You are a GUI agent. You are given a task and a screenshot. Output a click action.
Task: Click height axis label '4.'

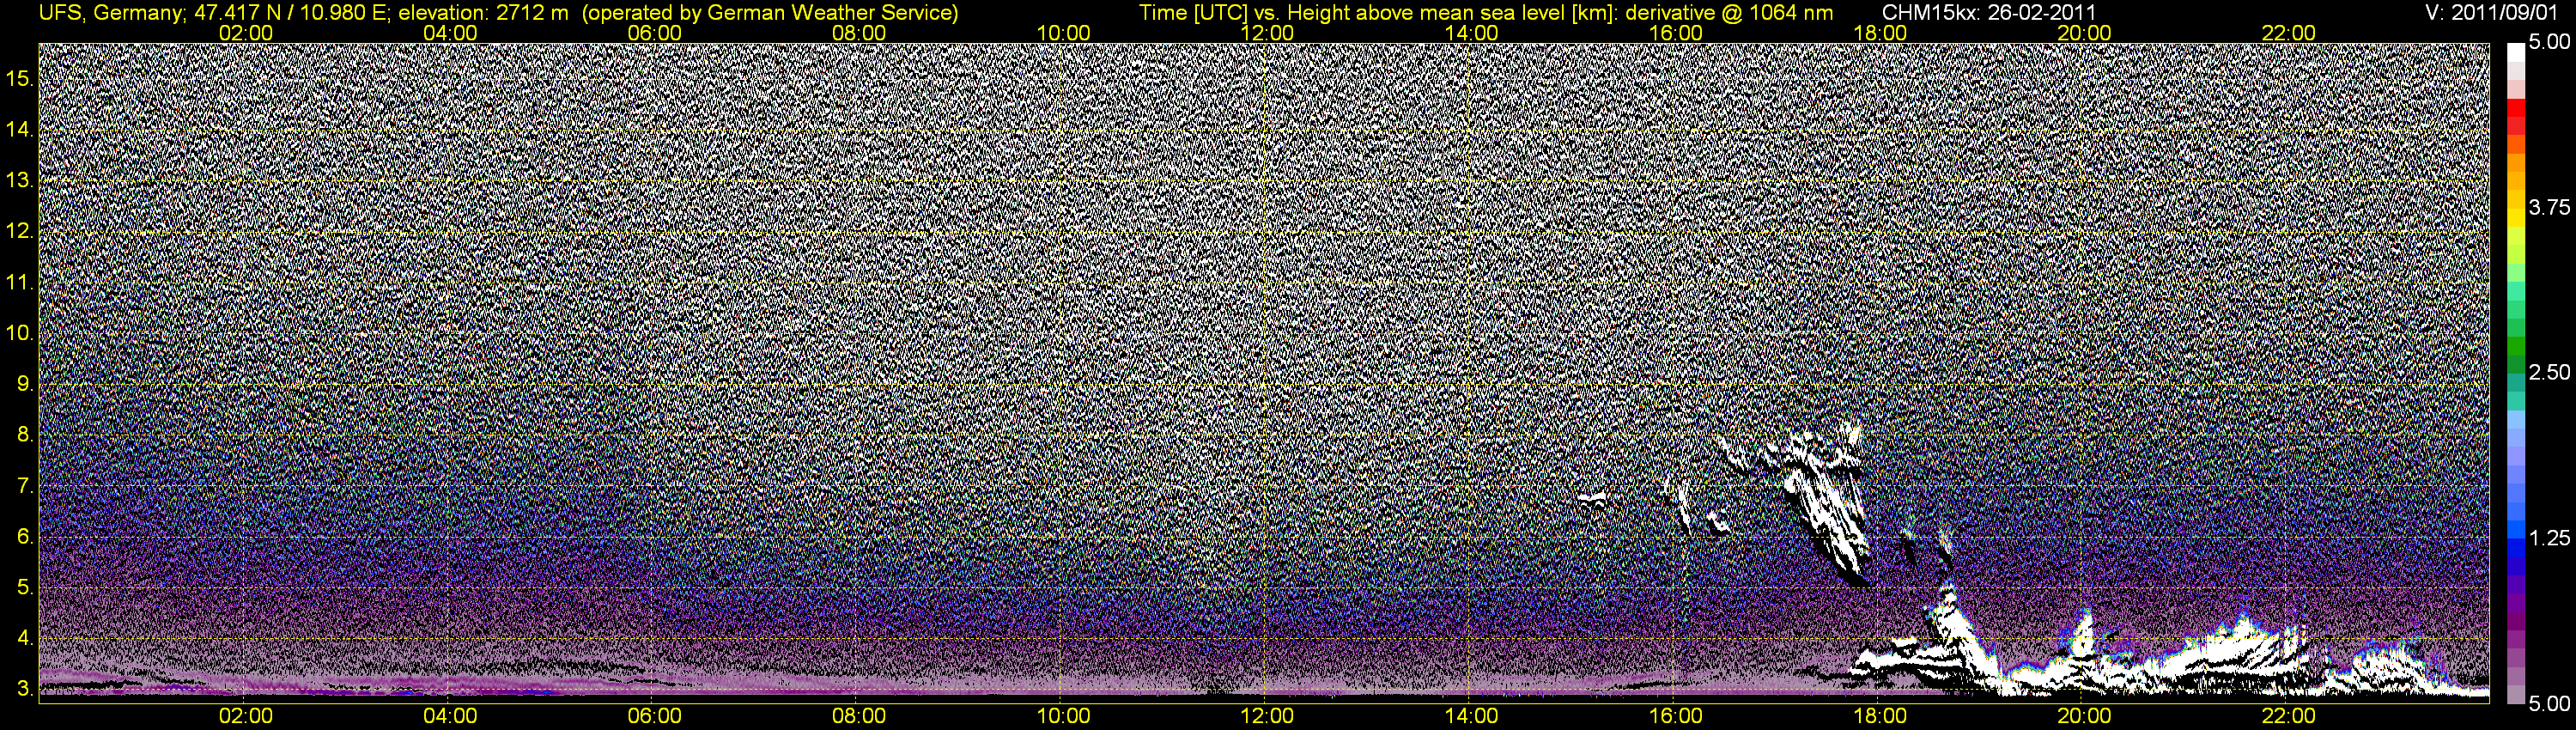coord(25,638)
